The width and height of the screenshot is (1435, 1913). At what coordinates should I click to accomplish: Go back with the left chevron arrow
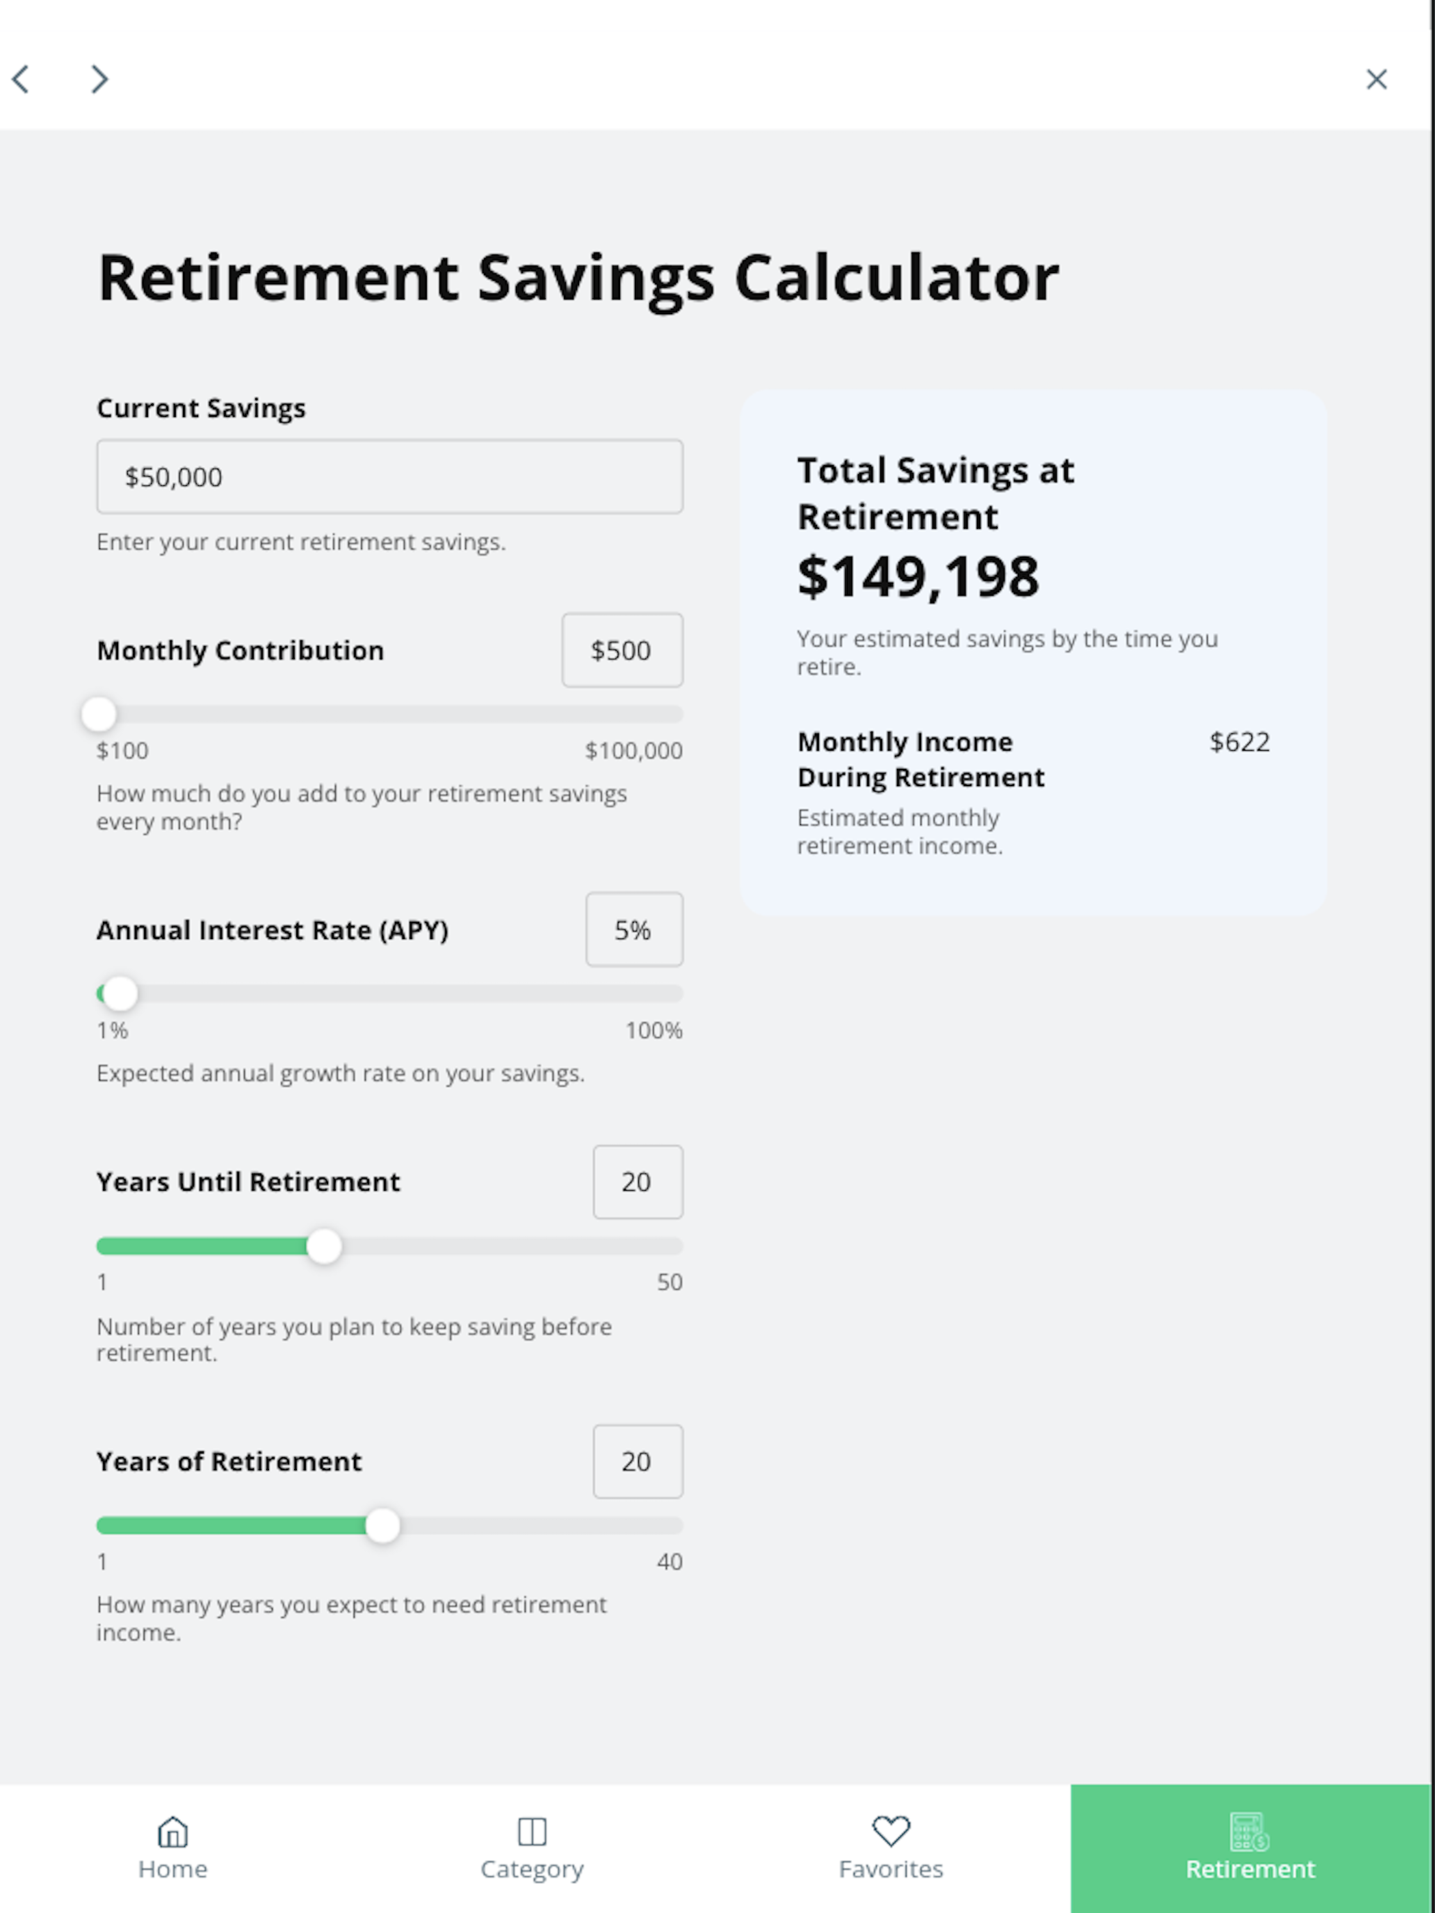(x=21, y=79)
